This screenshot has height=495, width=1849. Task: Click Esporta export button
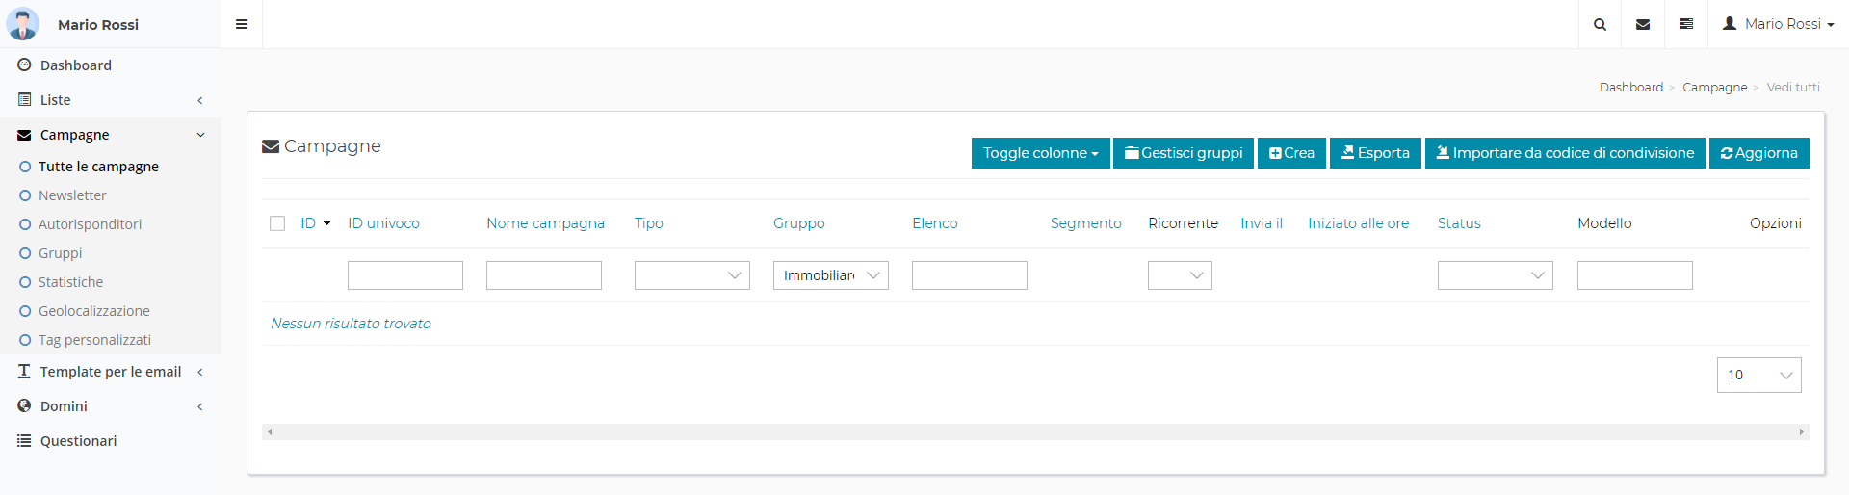(x=1374, y=153)
